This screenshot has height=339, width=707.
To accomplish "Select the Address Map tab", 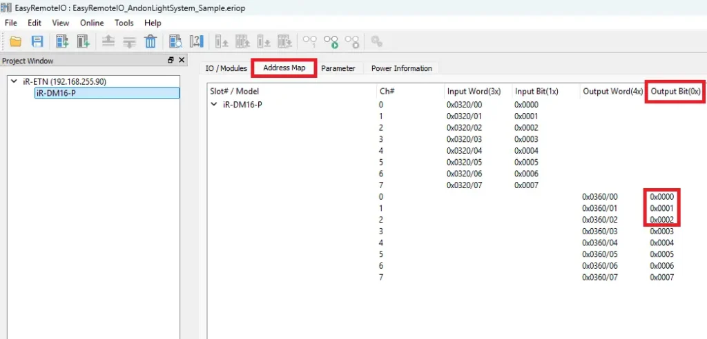I will pyautogui.click(x=284, y=68).
